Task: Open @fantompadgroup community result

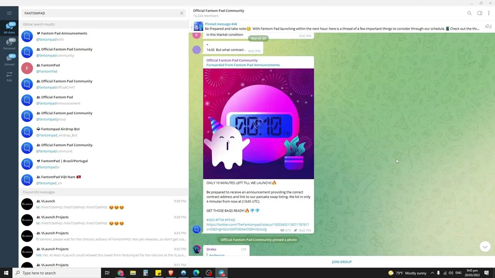Action: (104, 116)
